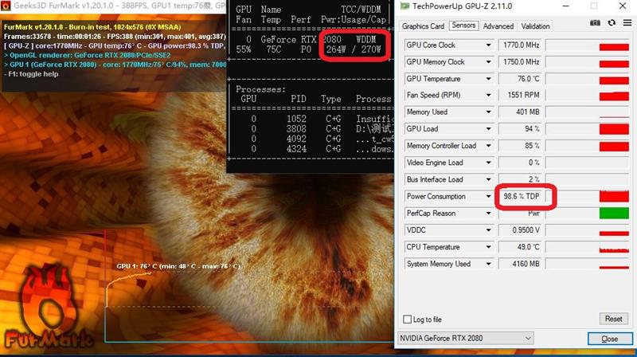The image size is (637, 357).
Task: Click the Fan Speed history graph
Action: tap(588, 95)
